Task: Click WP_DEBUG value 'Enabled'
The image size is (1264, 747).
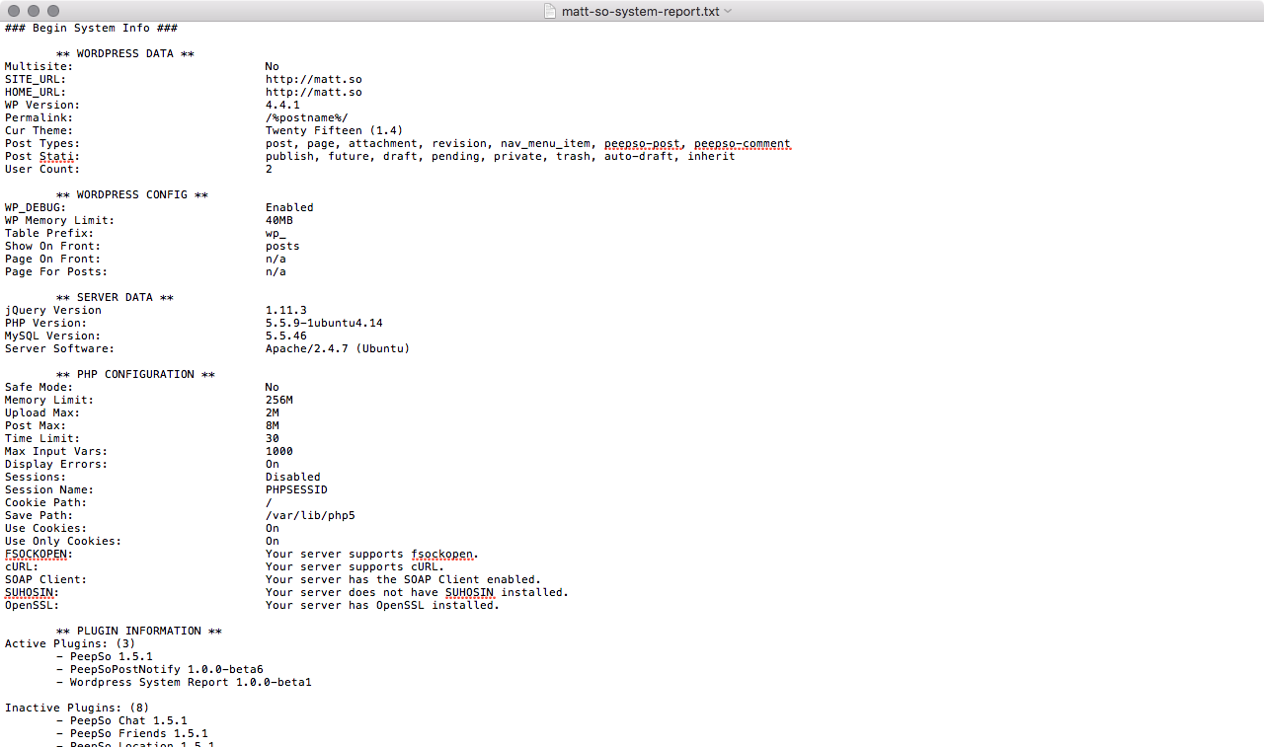Action: [x=289, y=207]
